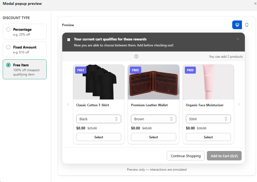Go to previous products with left arrow
The height and width of the screenshot is (182, 257).
[68, 104]
